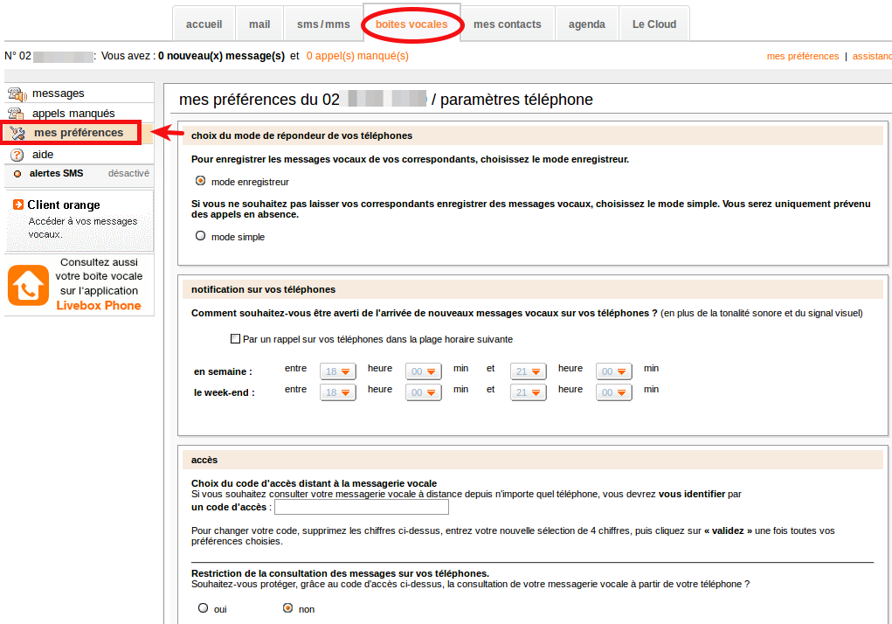Click the appels manqués sidebar icon
This screenshot has height=624, width=892.
(x=17, y=114)
